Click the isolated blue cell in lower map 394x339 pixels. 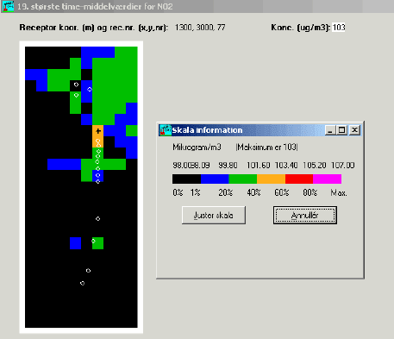75,243
